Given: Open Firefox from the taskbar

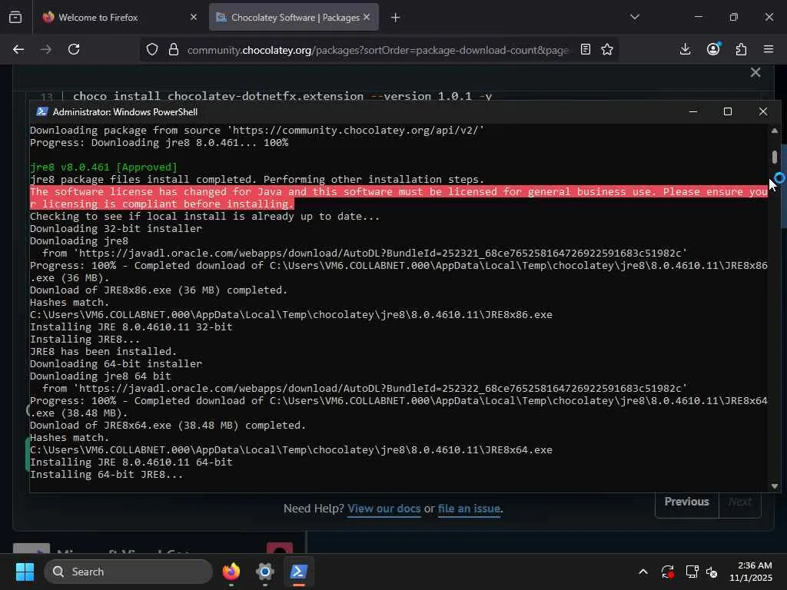Looking at the screenshot, I should click(231, 572).
